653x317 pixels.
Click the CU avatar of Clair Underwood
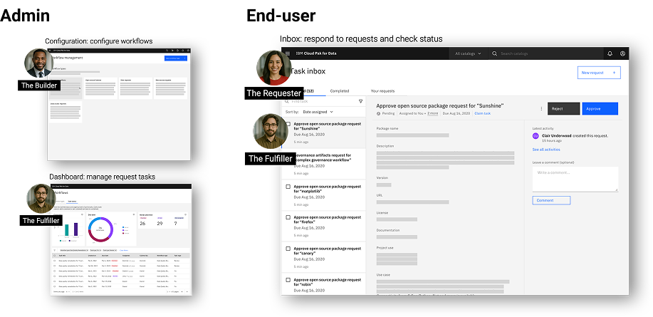coord(536,136)
